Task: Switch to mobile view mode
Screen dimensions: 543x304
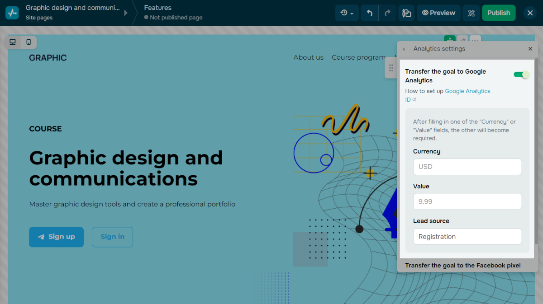Action: click(x=29, y=42)
